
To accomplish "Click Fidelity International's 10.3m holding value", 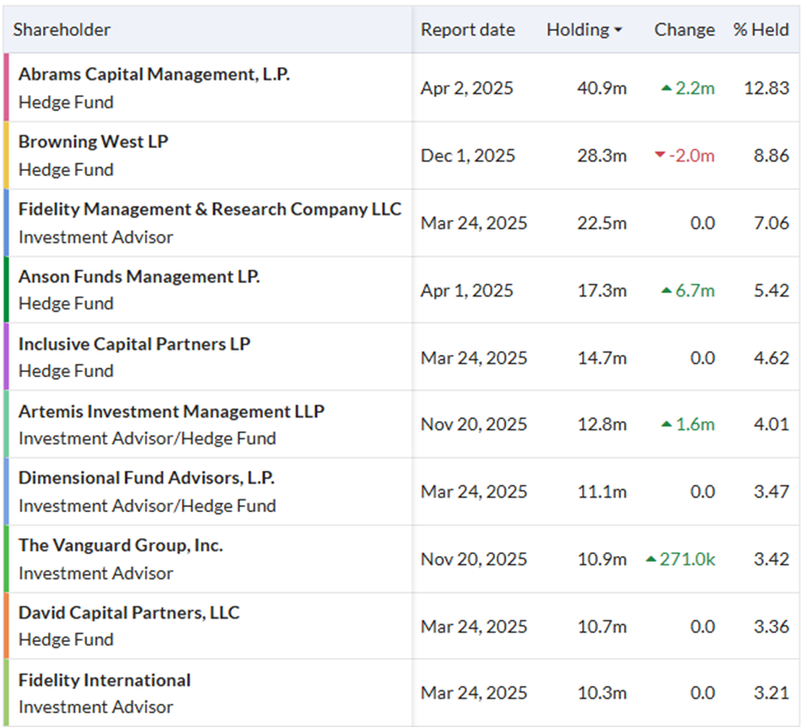I will pyautogui.click(x=602, y=693).
